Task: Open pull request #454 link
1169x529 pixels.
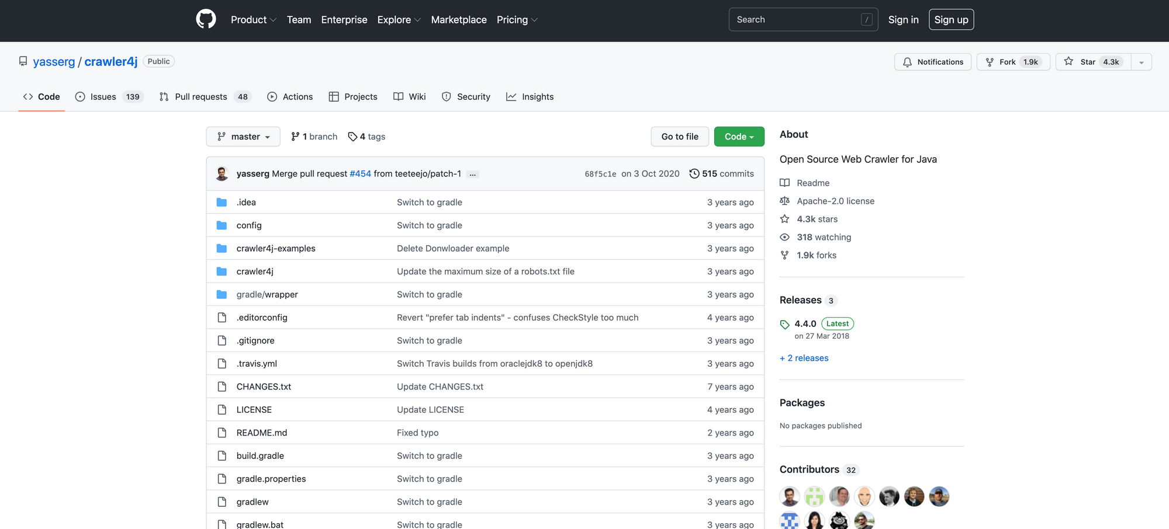Action: point(360,173)
